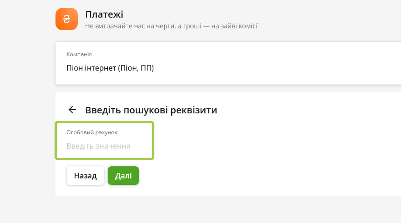This screenshot has width=401, height=223.
Task: Return to previous step via Назад
Action: (x=85, y=176)
